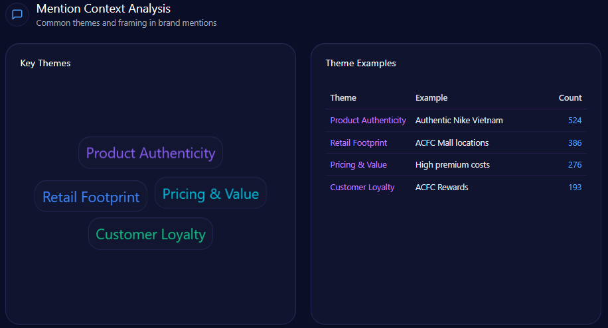Open Product Authenticity link in the table

coord(368,121)
